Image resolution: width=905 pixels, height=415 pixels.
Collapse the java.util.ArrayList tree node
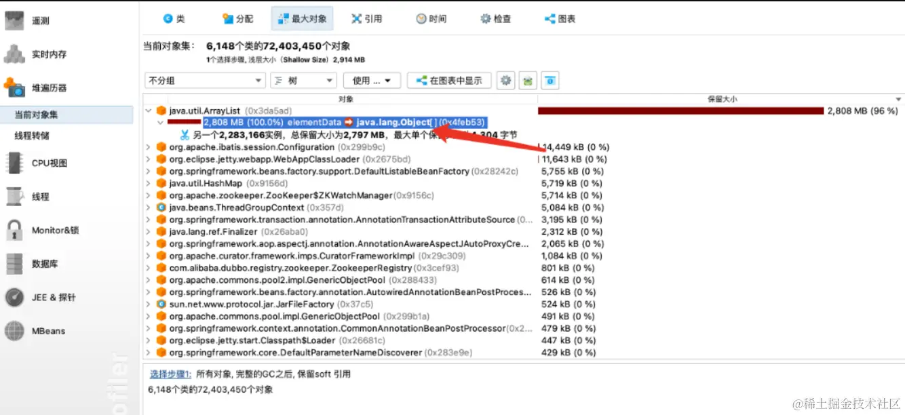pyautogui.click(x=149, y=111)
